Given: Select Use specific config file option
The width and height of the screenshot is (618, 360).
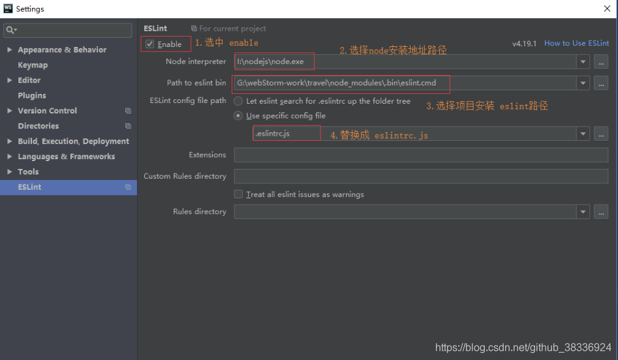Looking at the screenshot, I should (x=238, y=116).
